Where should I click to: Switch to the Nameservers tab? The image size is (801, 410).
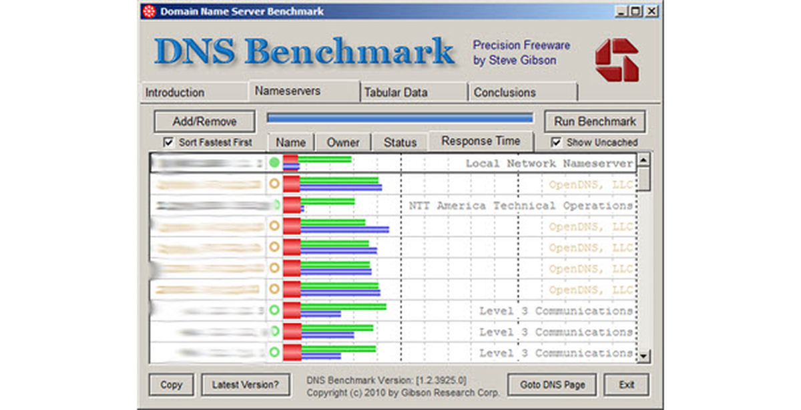(x=303, y=91)
